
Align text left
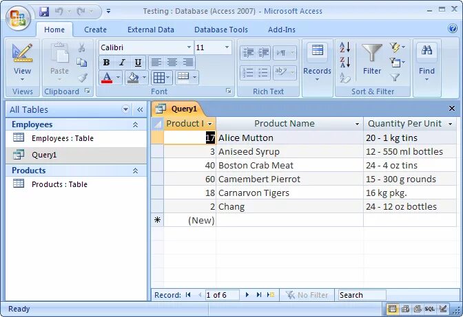click(x=156, y=63)
